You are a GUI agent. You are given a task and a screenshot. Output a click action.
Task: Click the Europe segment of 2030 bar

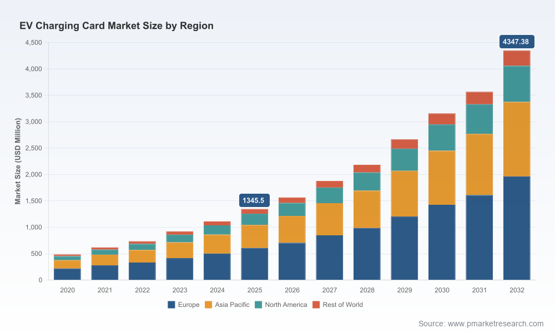(x=442, y=243)
